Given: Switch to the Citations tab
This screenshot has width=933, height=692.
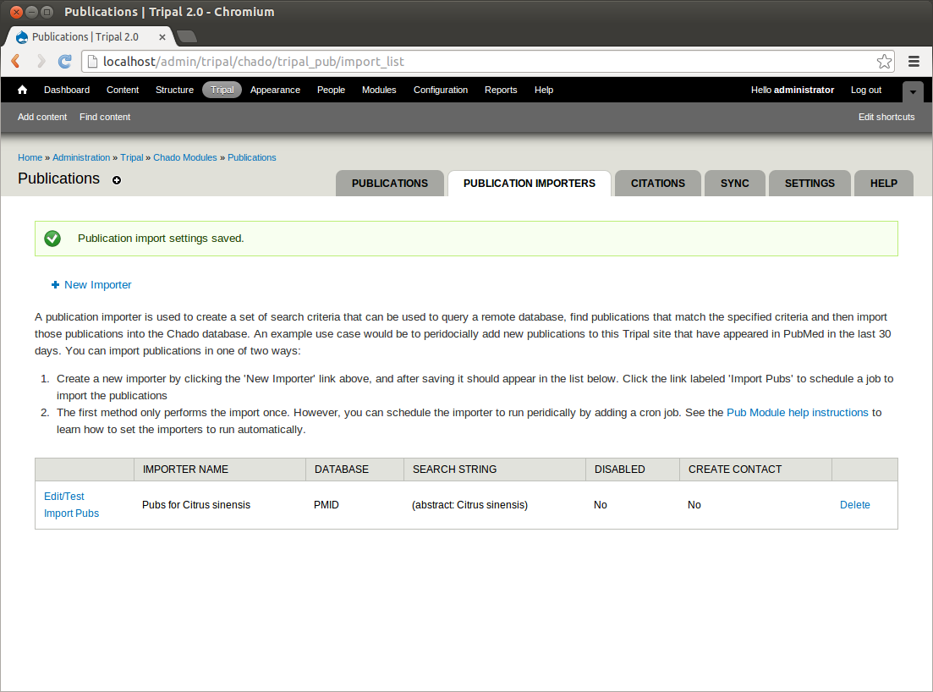Looking at the screenshot, I should click(x=657, y=184).
